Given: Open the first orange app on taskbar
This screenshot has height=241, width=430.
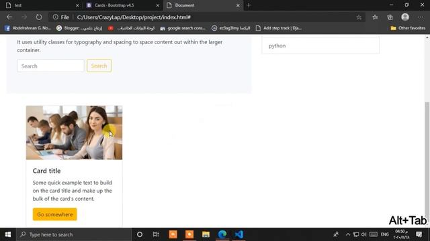Looking at the screenshot, I should click(x=173, y=234).
